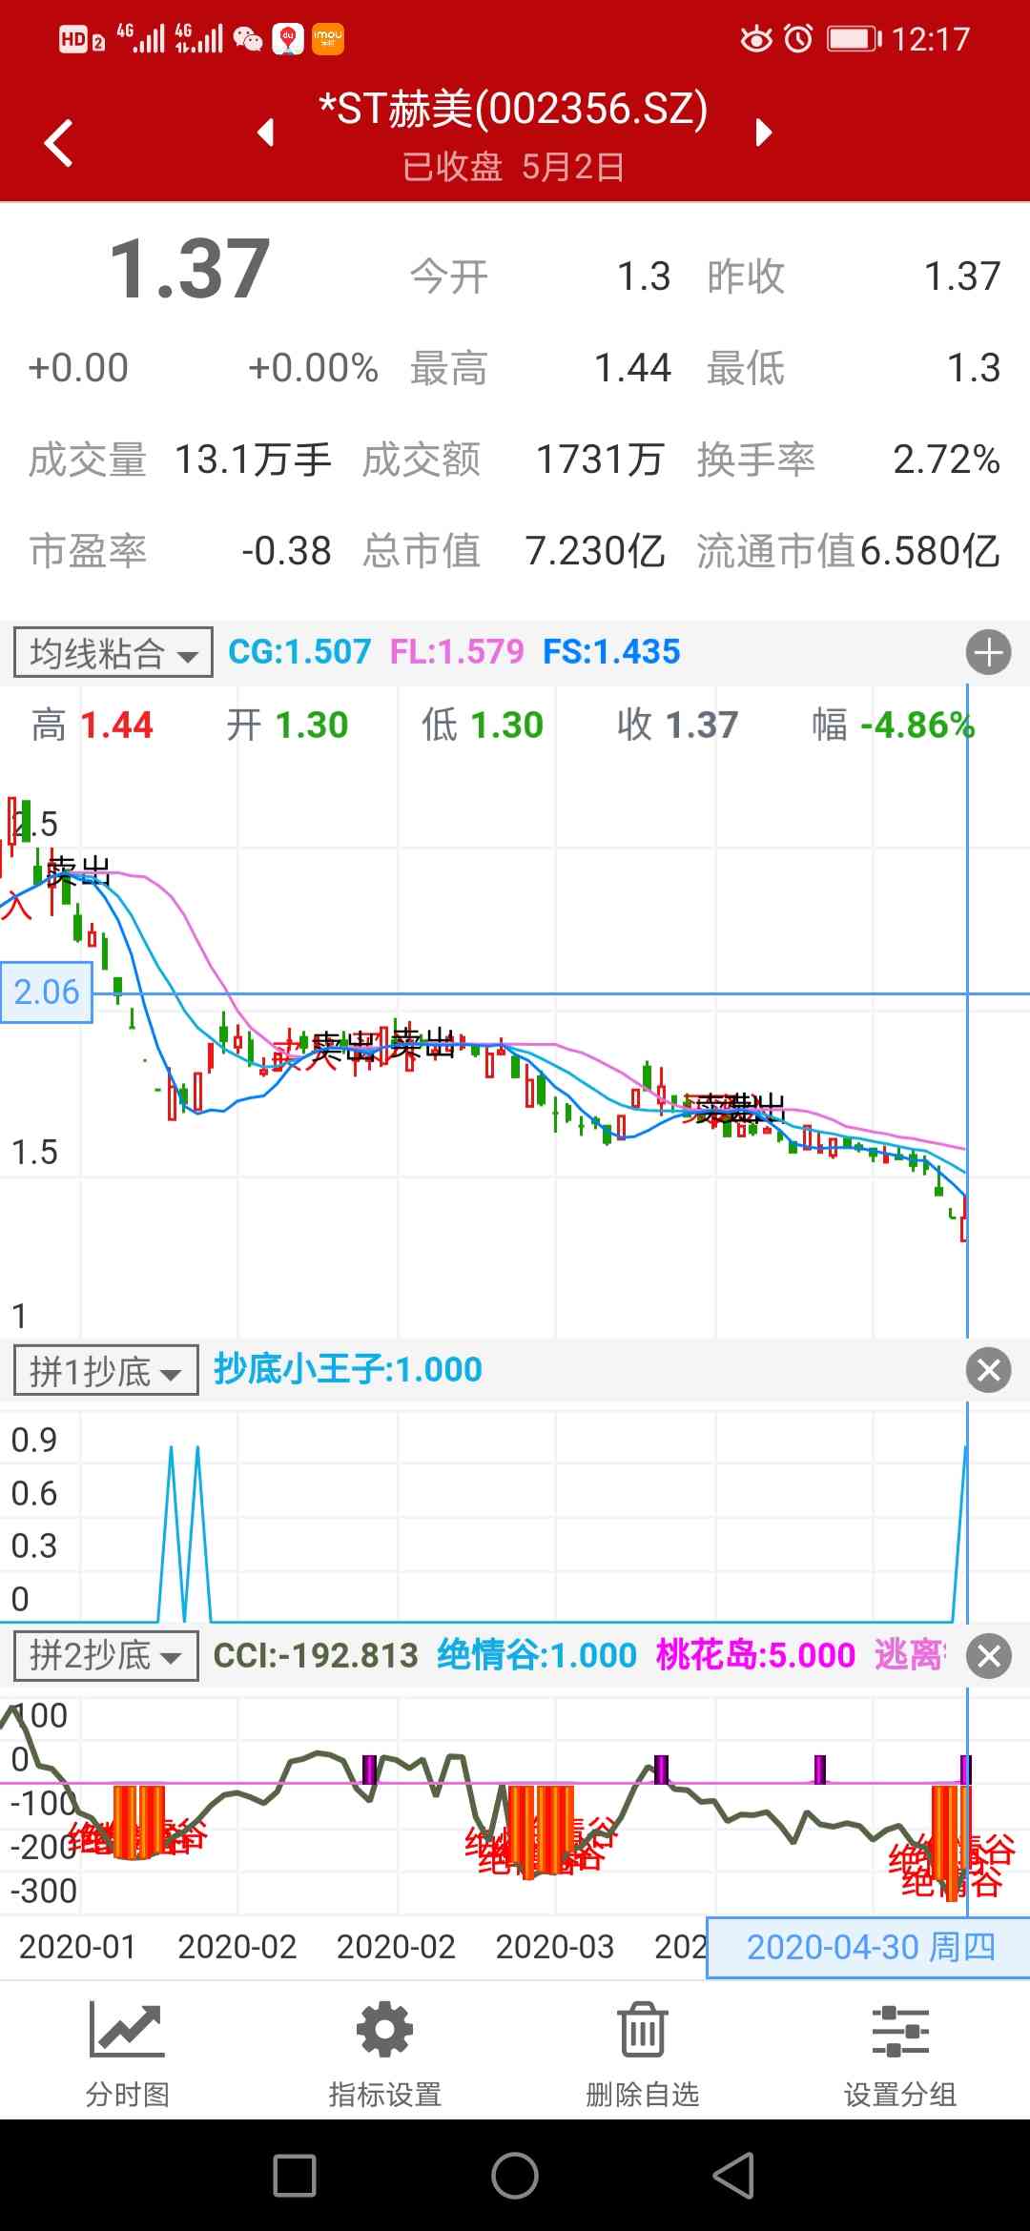Tap the 最低 1.3 value
Viewport: 1030px width, 2231px height.
point(974,368)
